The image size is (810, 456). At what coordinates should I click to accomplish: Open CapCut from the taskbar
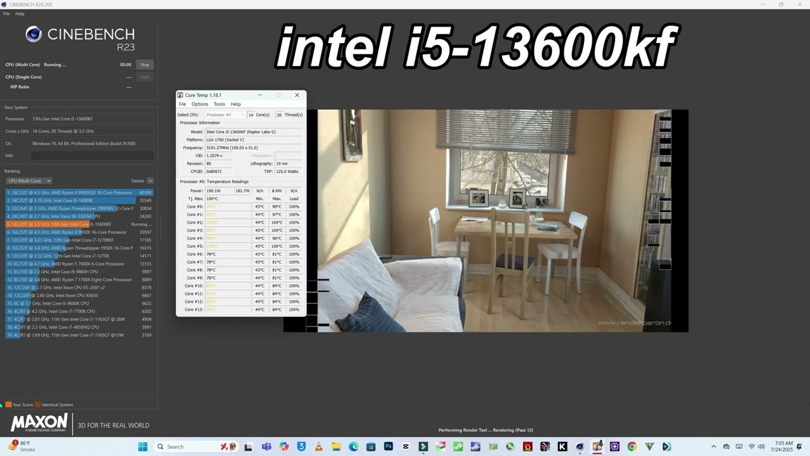point(405,446)
